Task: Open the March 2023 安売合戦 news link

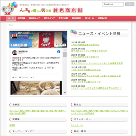Action: (85, 45)
